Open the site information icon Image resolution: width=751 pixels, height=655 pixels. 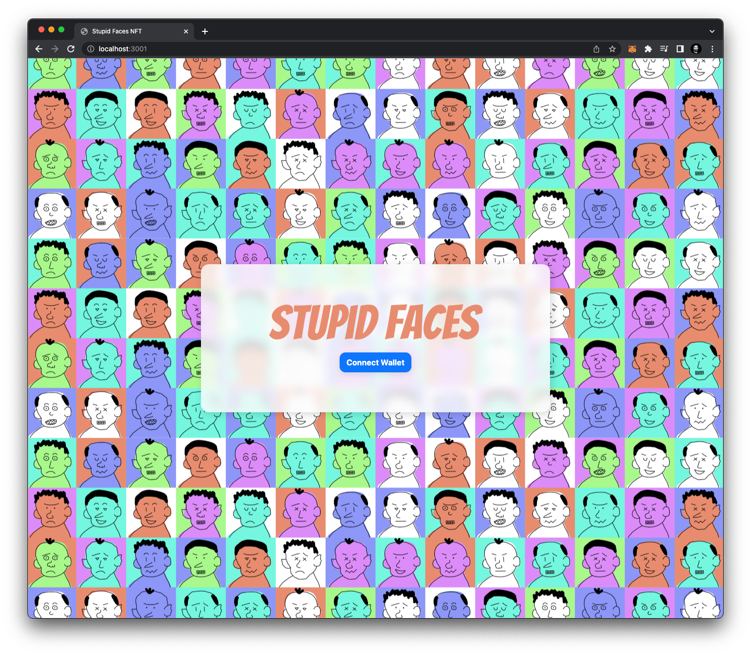pos(91,49)
